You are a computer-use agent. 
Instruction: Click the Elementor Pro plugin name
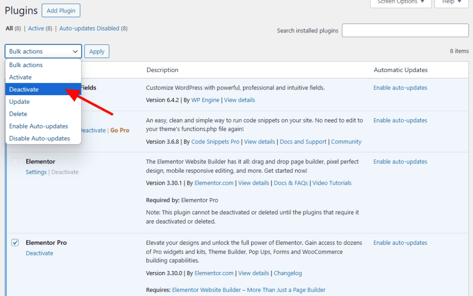(46, 242)
